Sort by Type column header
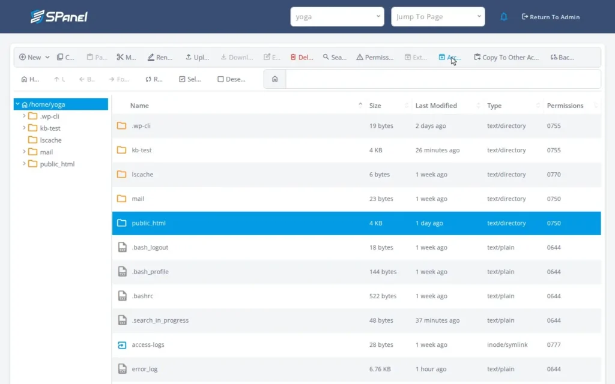The image size is (615, 384). click(494, 106)
